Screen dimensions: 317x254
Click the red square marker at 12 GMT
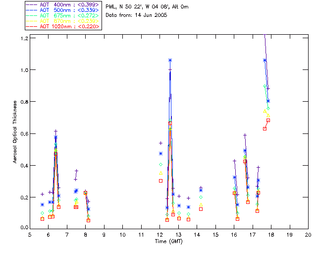click(x=160, y=181)
